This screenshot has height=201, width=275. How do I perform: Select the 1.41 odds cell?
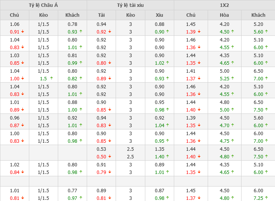(x=191, y=71)
